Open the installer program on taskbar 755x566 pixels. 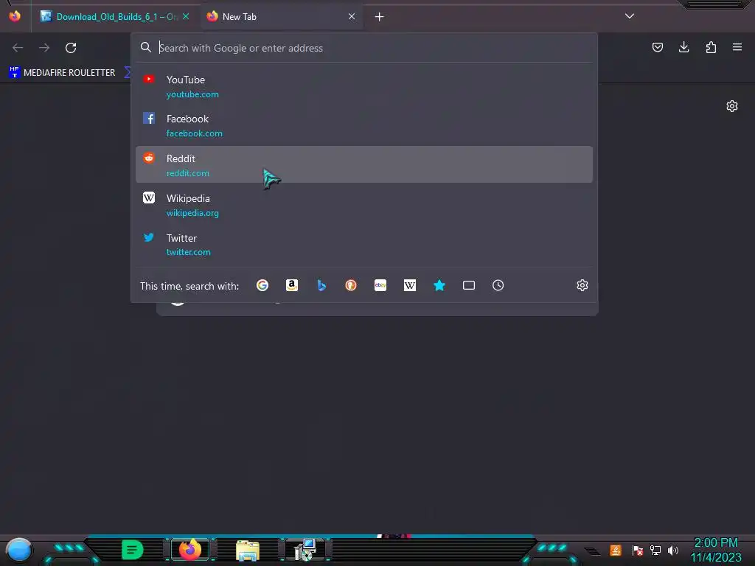tap(305, 550)
